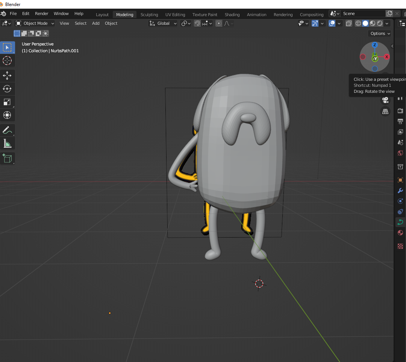
Task: Open the Window menu
Action: coord(61,14)
